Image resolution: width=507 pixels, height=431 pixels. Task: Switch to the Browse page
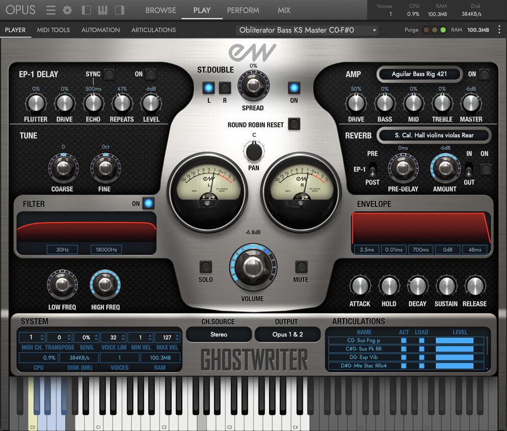pos(160,10)
